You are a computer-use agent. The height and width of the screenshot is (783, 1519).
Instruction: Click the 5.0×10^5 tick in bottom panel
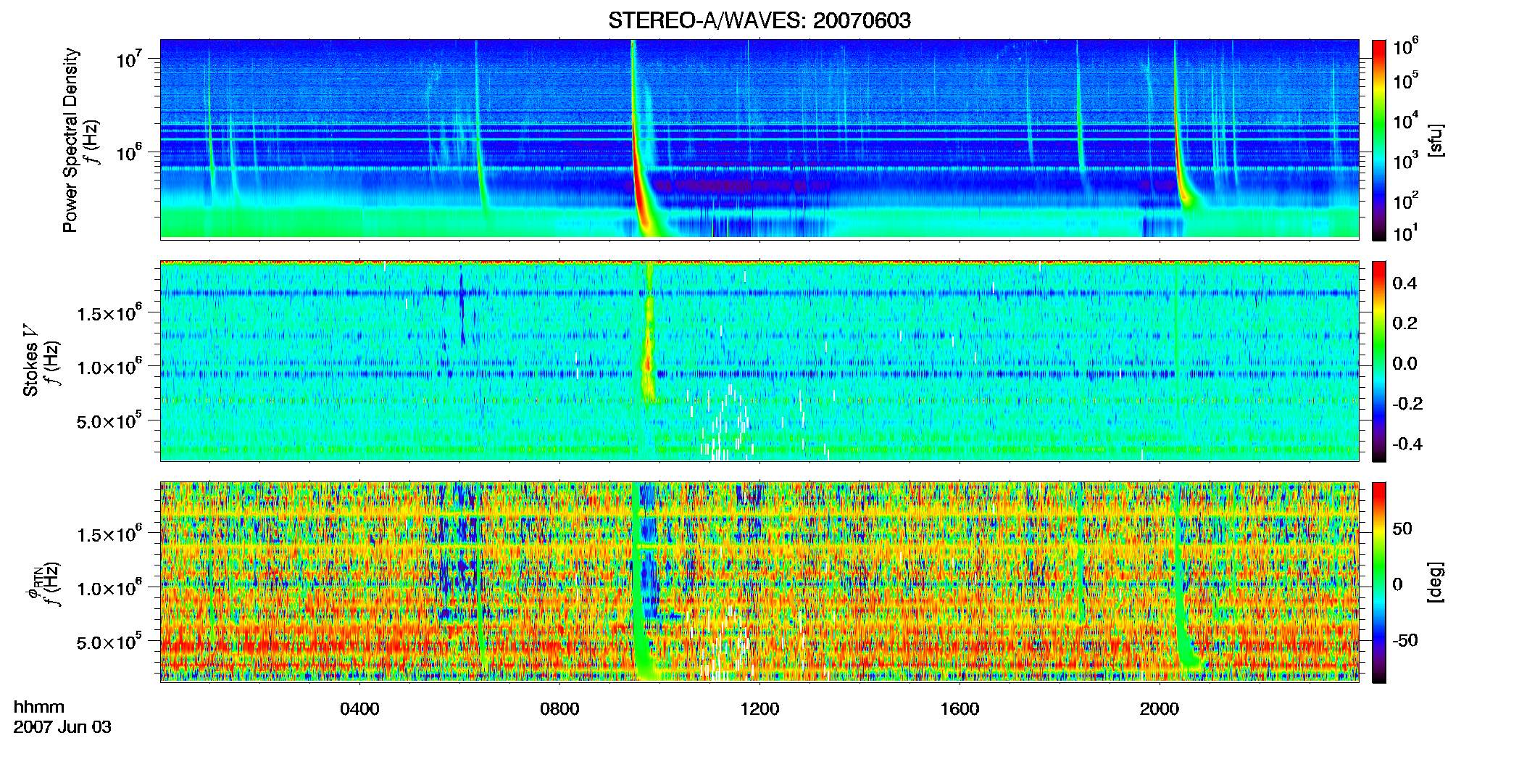109,641
